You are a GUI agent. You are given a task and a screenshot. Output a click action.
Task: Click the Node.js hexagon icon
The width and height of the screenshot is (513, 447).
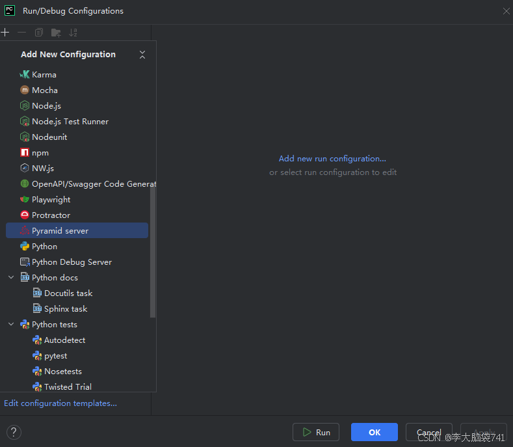click(x=25, y=106)
